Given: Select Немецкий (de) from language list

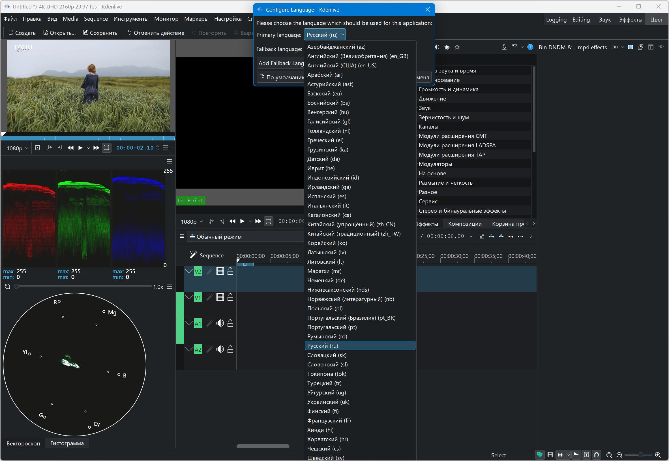Looking at the screenshot, I should click(x=326, y=280).
